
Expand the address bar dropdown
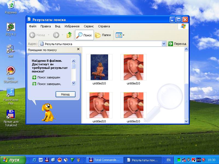click(x=164, y=44)
